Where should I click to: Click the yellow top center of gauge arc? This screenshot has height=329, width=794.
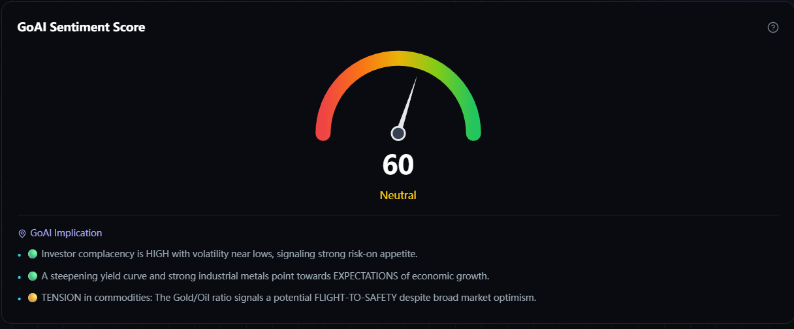pyautogui.click(x=398, y=58)
